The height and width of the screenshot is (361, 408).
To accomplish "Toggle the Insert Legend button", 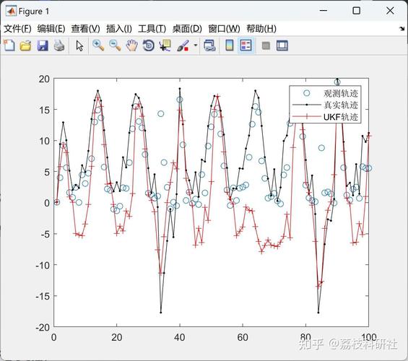I will click(246, 45).
